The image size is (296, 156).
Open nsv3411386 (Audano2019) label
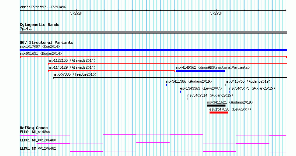(x=189, y=81)
